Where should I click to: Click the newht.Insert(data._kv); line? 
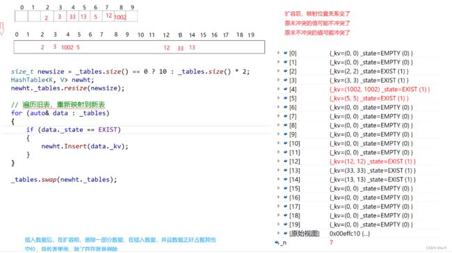point(85,146)
